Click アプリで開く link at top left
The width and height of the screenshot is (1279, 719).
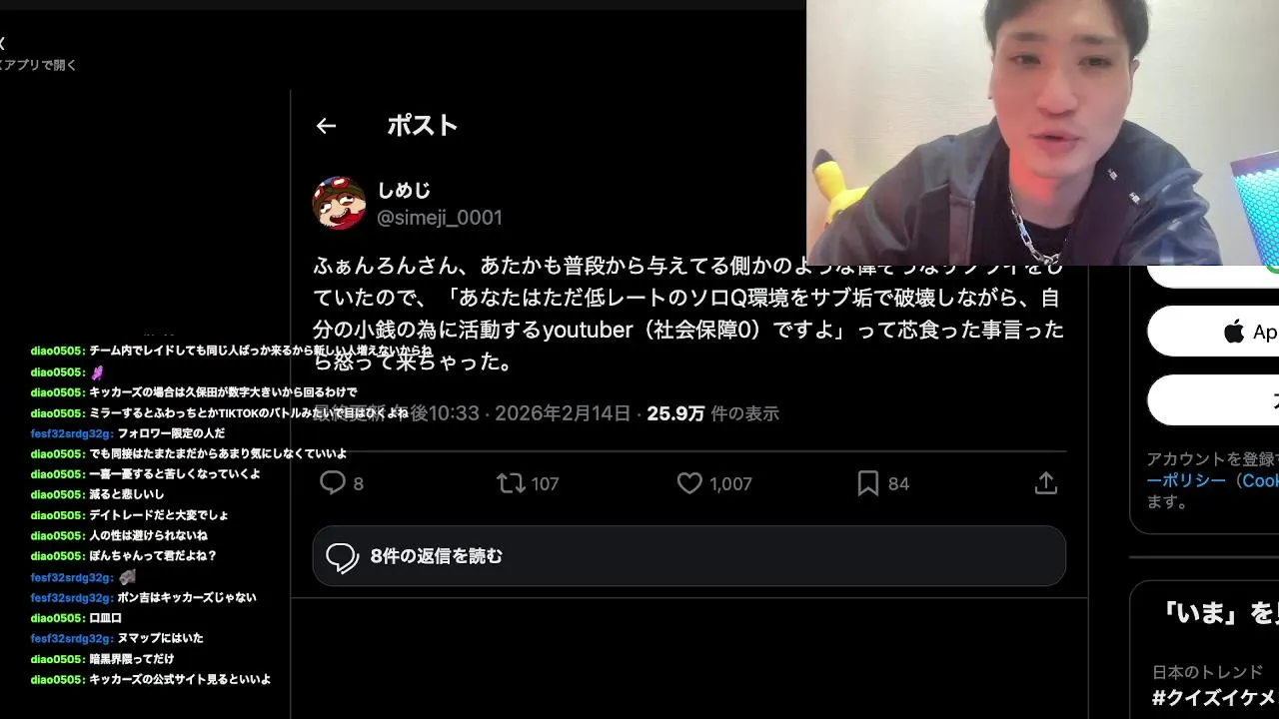coord(38,65)
